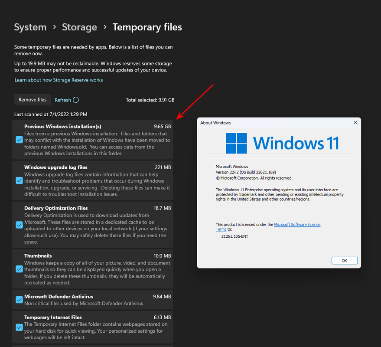Click Last scanned at 7/1/2022 1:29 PM
Image resolution: width=381 pixels, height=347 pixels.
point(51,114)
